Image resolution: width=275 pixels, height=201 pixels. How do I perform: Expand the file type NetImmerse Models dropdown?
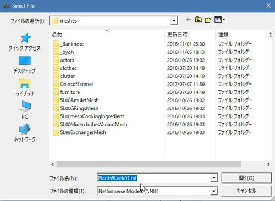pos(214,191)
